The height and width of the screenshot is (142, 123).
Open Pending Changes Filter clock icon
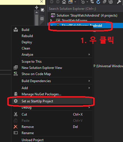pyautogui.click(x=83, y=2)
